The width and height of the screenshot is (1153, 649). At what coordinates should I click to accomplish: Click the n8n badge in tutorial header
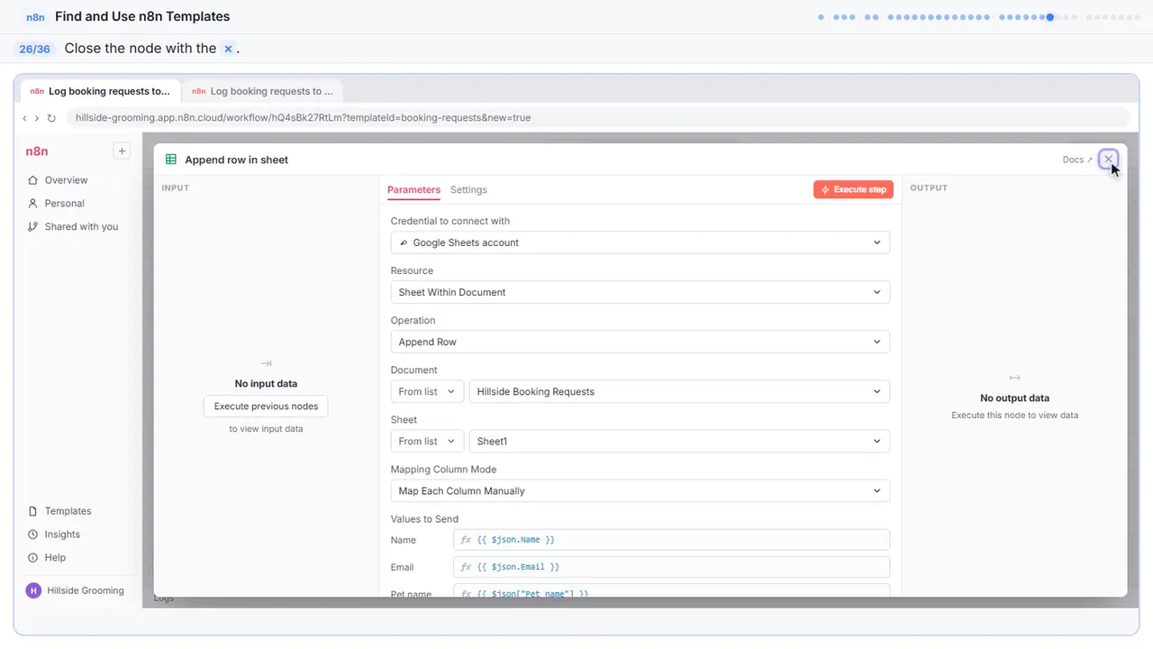pyautogui.click(x=35, y=17)
